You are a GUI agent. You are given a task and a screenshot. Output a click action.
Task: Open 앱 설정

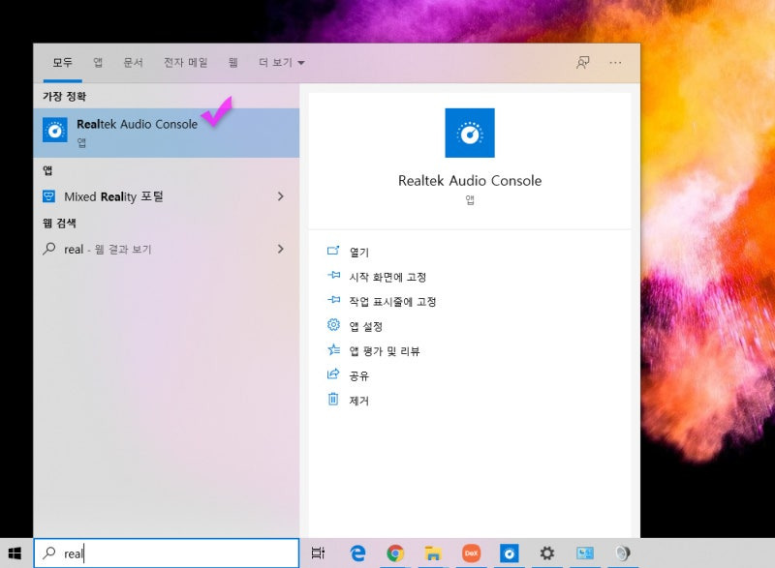[x=366, y=326]
